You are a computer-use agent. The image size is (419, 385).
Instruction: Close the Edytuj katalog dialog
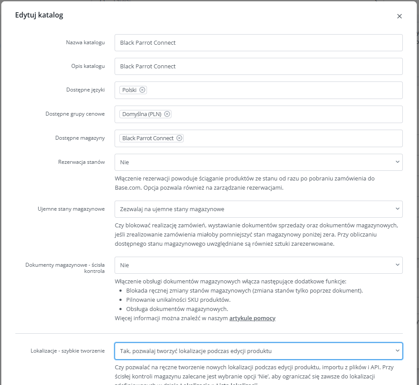click(x=399, y=16)
